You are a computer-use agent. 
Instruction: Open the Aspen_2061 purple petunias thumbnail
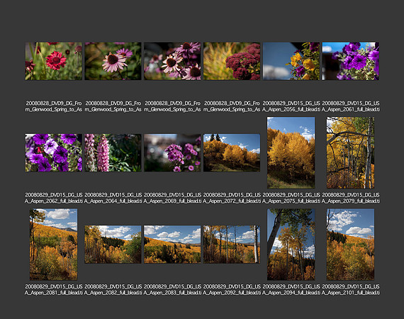pyautogui.click(x=350, y=61)
